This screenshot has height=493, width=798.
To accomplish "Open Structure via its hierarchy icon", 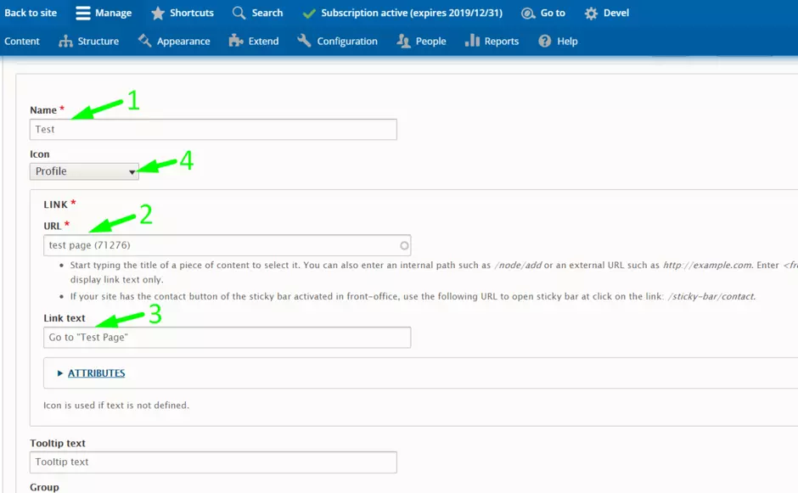I will tap(65, 42).
